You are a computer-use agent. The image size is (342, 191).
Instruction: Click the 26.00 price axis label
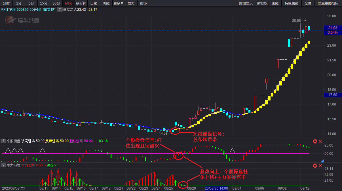tap(332, 16)
